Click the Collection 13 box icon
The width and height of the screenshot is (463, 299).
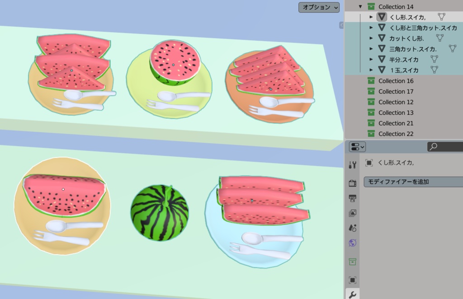pyautogui.click(x=371, y=112)
